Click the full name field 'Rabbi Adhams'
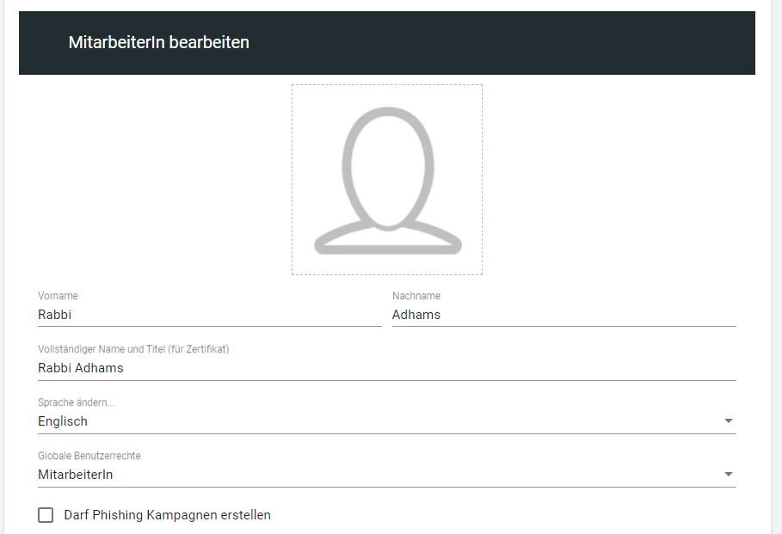Image resolution: width=782 pixels, height=534 pixels. click(81, 368)
